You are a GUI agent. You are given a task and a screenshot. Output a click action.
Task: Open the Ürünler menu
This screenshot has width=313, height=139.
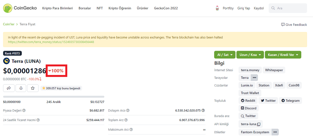click(x=143, y=8)
